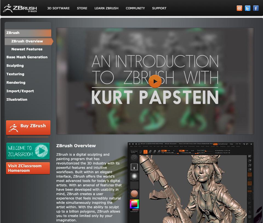Go to the Sculpting section
263x223 pixels.
[x=15, y=65]
